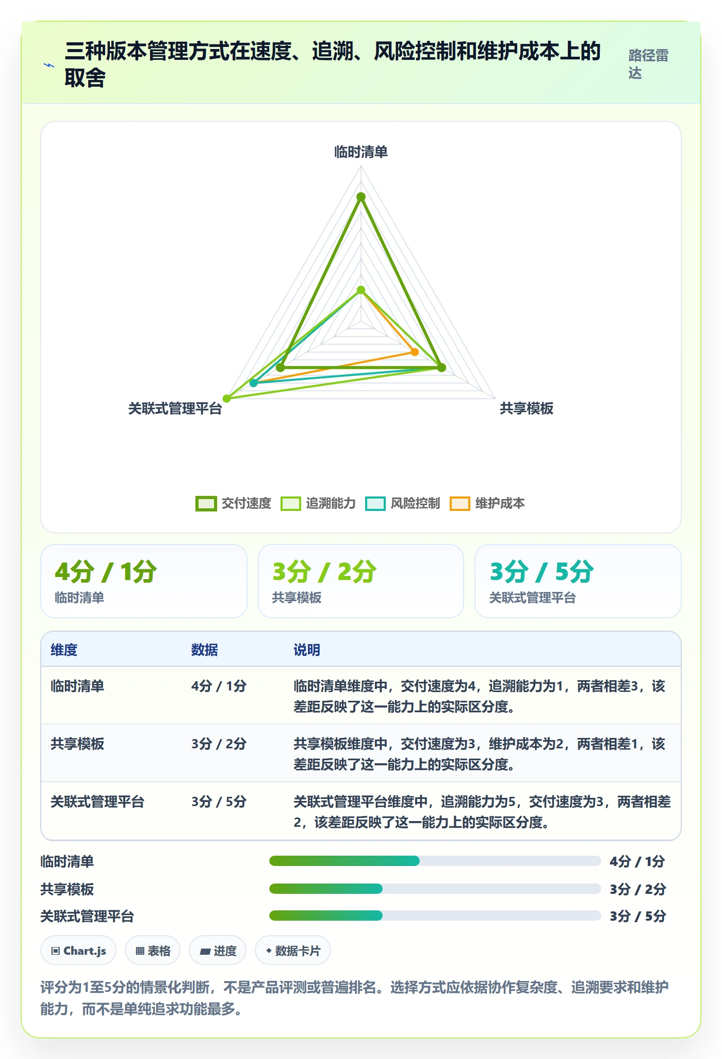Select the 关联式管理平台 3分 / 5分 stat card

click(x=578, y=581)
